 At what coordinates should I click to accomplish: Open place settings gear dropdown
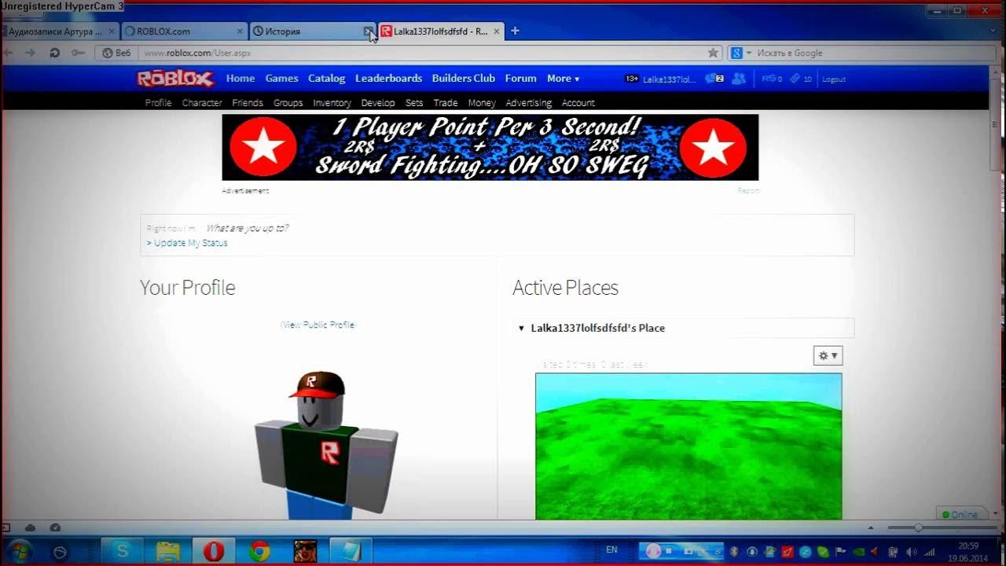(x=828, y=355)
